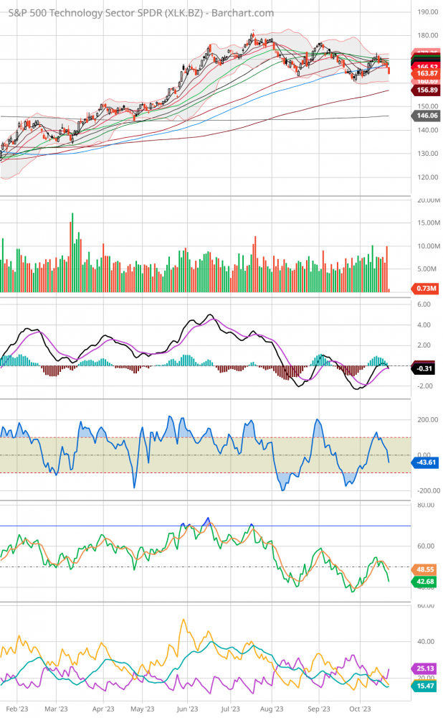443x718 pixels.
Task: Click the 190.00 price axis label
Action: [427, 11]
